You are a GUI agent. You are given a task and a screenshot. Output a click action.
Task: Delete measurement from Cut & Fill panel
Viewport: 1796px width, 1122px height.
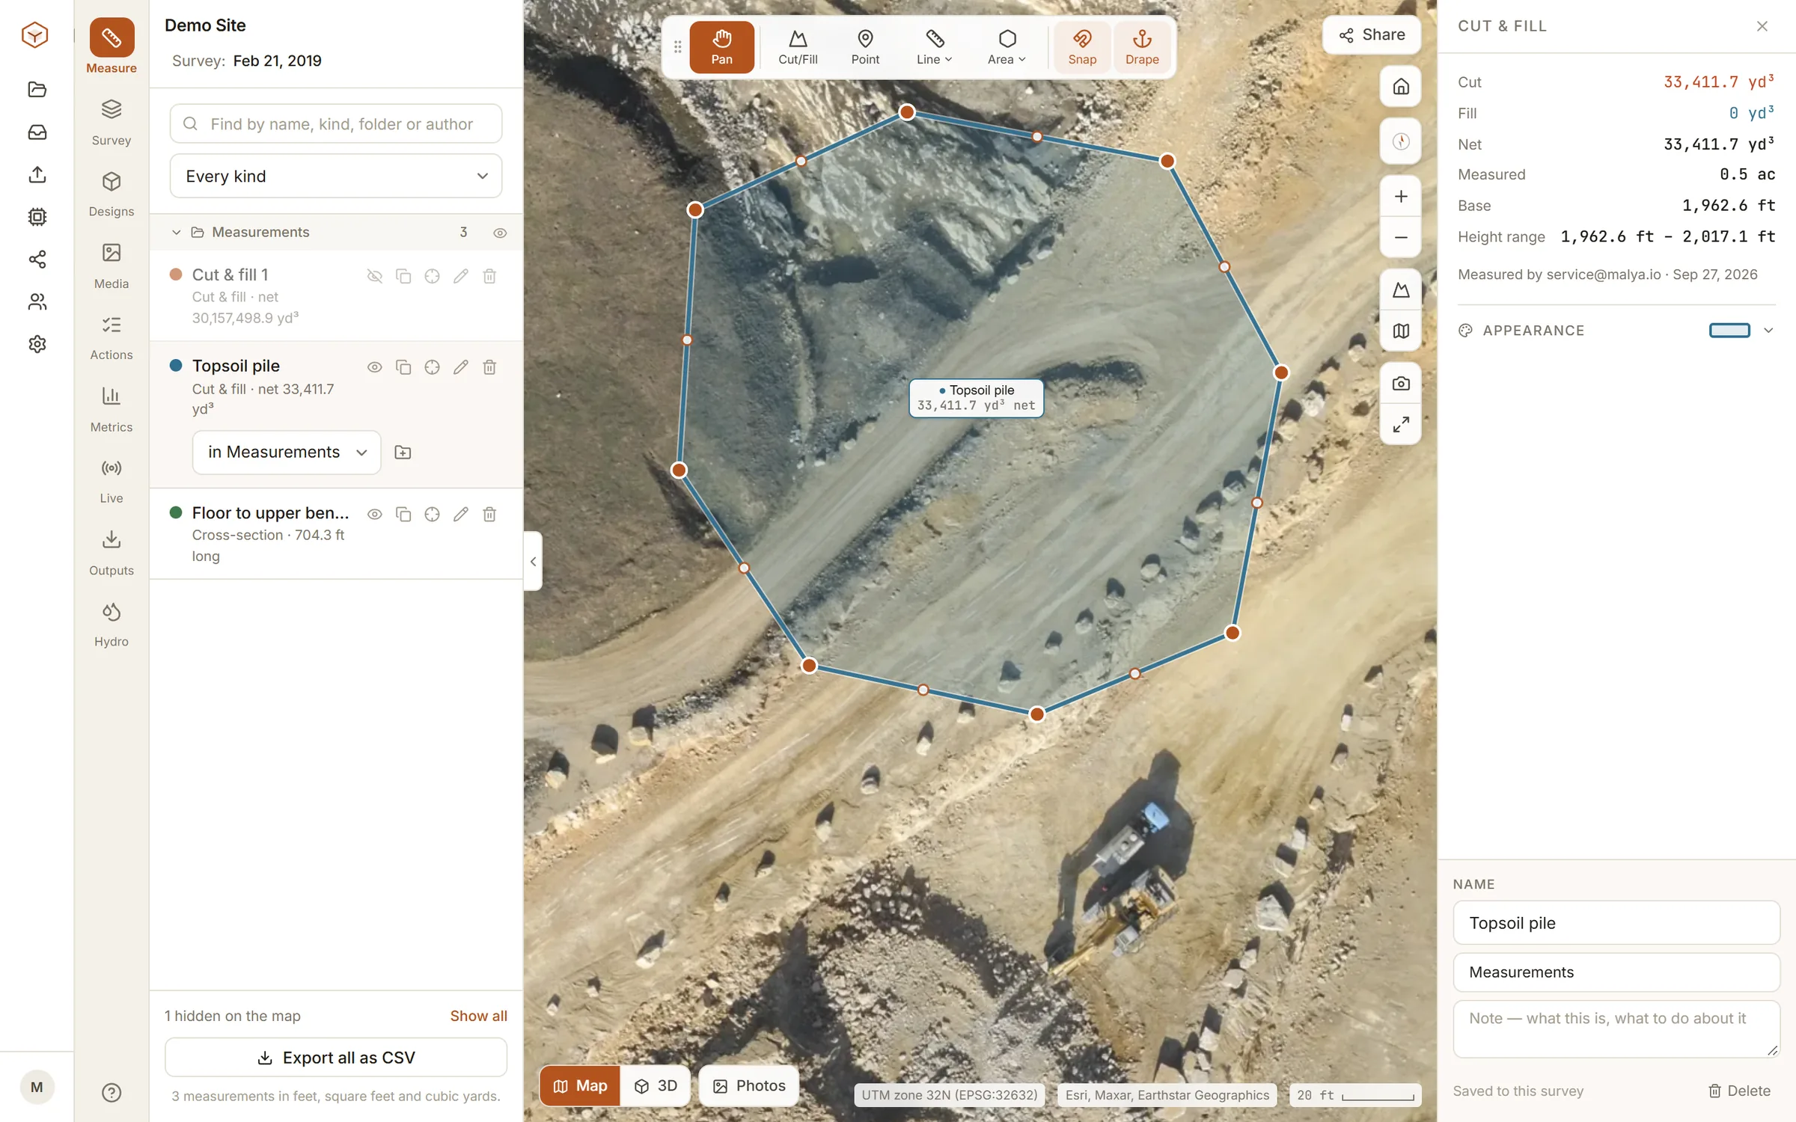tap(1739, 1091)
